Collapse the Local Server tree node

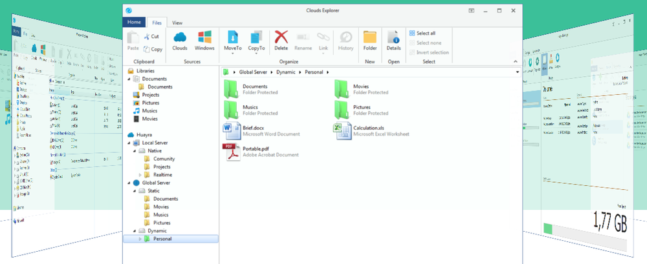pos(129,143)
